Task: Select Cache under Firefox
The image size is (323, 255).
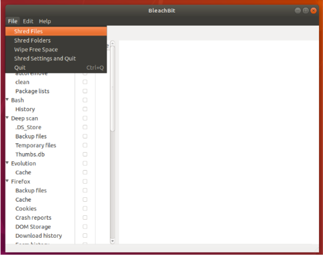Action: coord(23,200)
